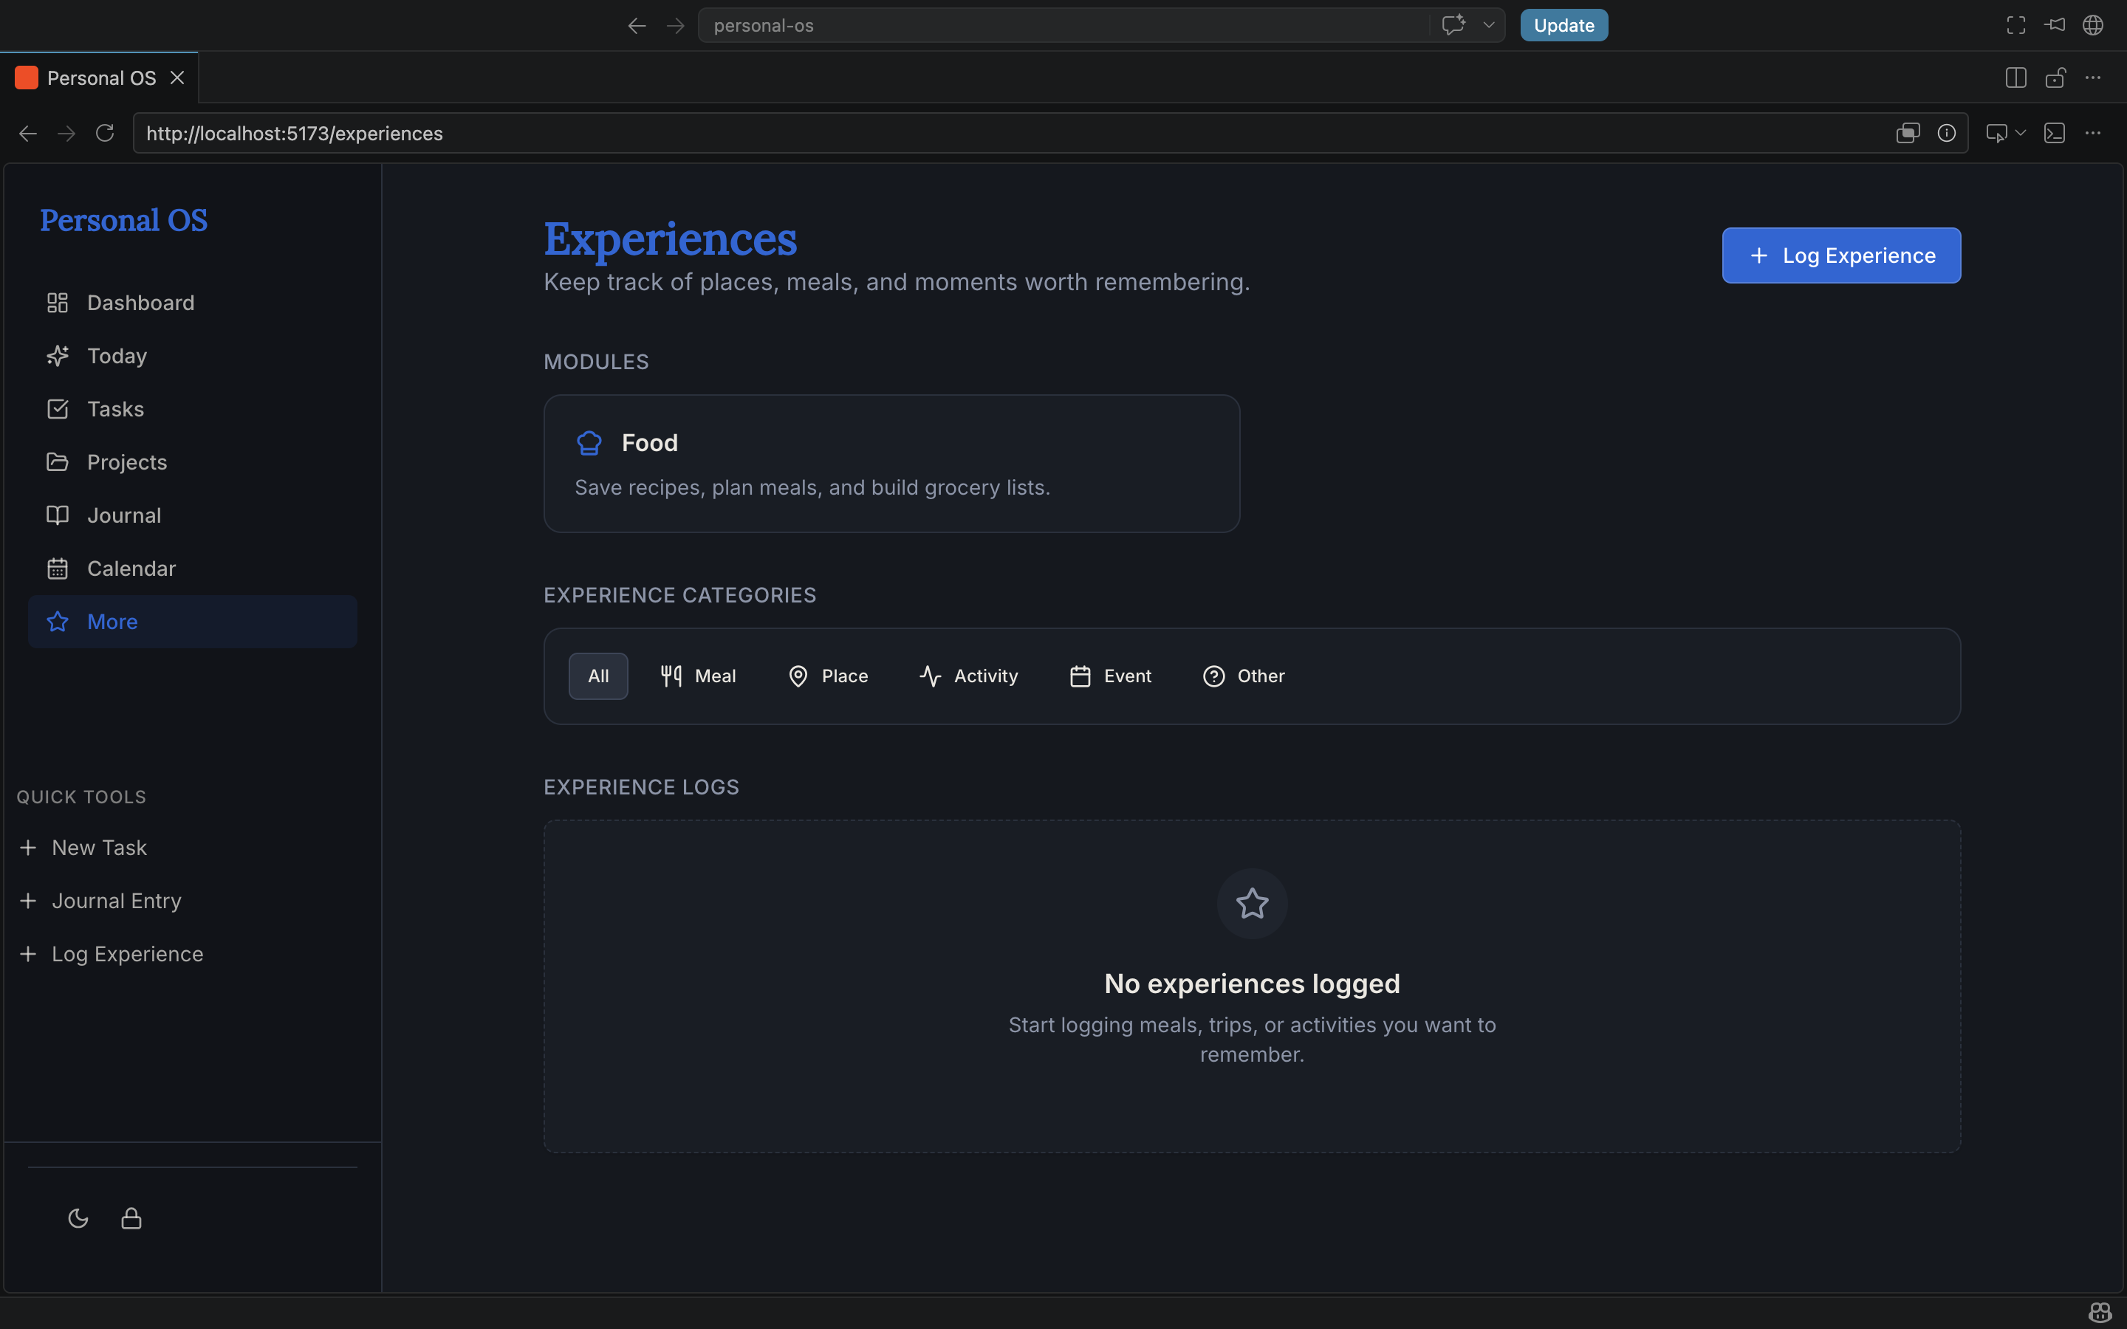Click the blue Log Experience button
The image size is (2127, 1329).
click(1841, 255)
